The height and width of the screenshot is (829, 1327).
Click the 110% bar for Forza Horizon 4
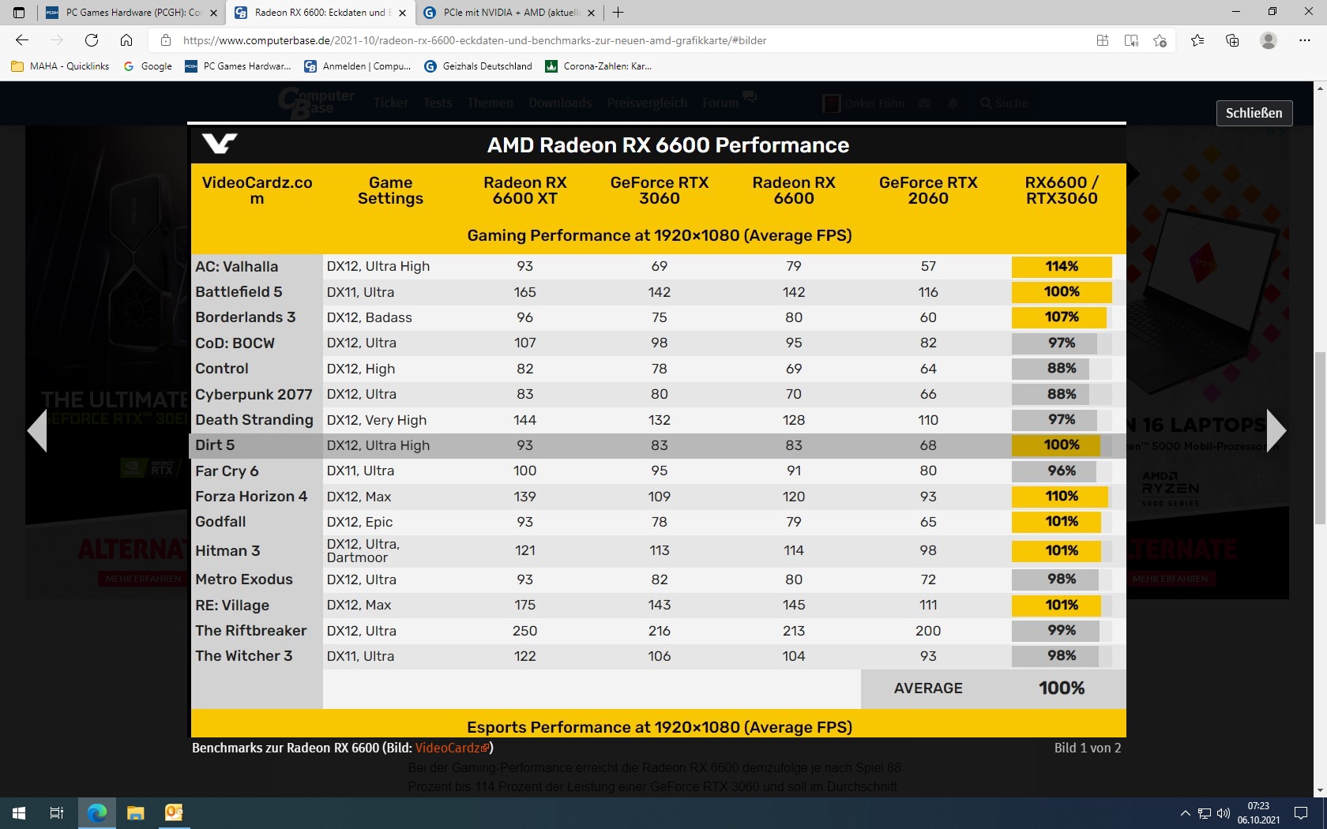pyautogui.click(x=1060, y=497)
